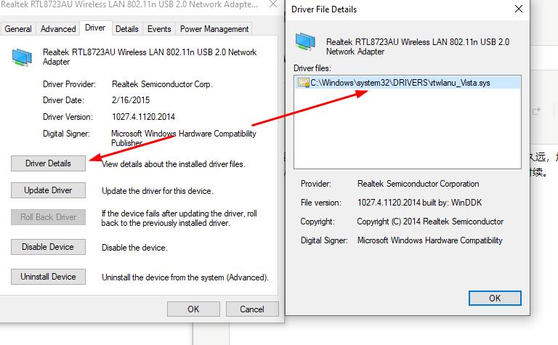The width and height of the screenshot is (558, 345).
Task: Open the Power Management tab
Action: pyautogui.click(x=214, y=29)
